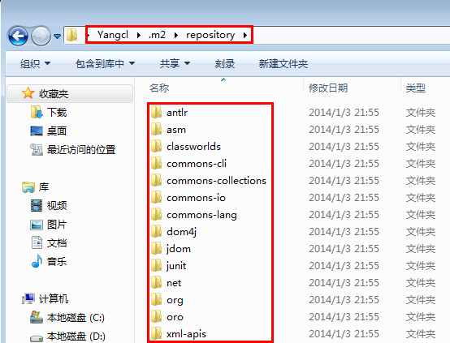Click the classworlds folder name

click(193, 147)
